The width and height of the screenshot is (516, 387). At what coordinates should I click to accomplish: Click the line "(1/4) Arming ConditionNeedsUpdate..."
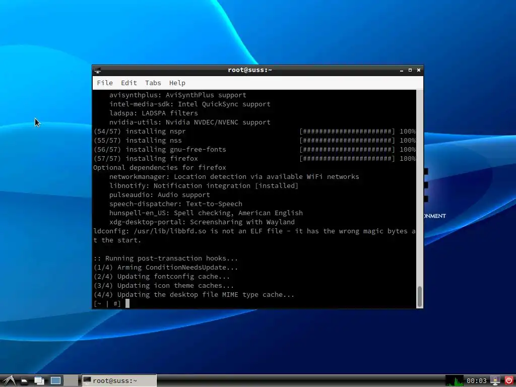165,268
